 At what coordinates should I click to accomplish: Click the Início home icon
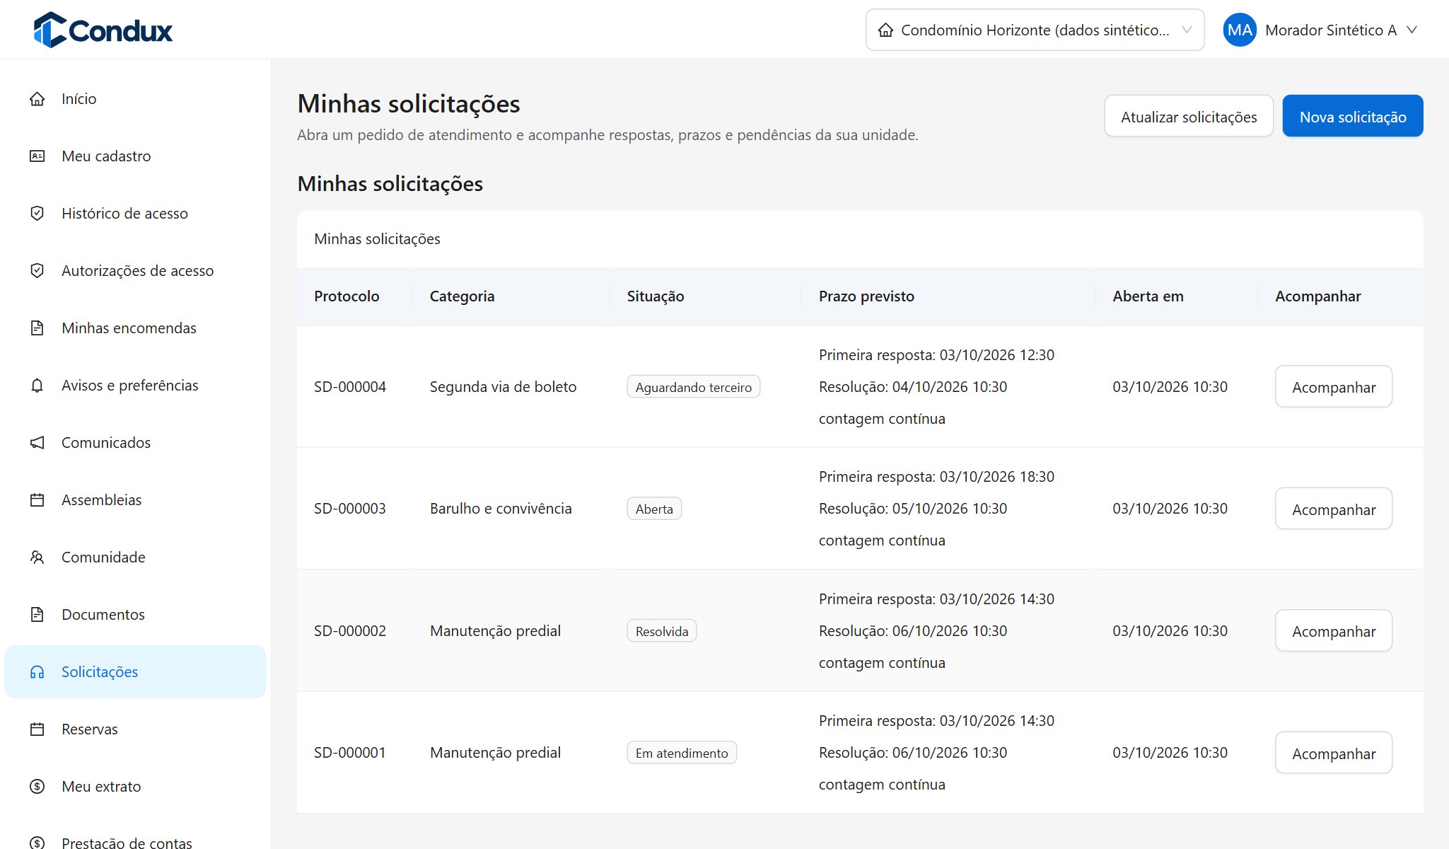[37, 99]
